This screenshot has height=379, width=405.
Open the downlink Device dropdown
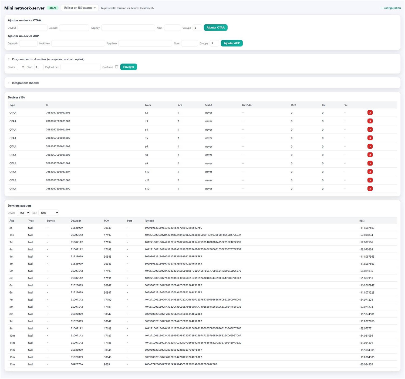(x=21, y=67)
